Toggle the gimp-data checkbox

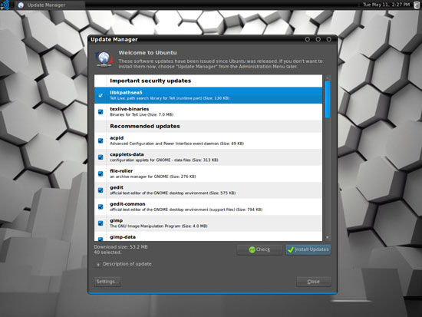[x=101, y=239]
